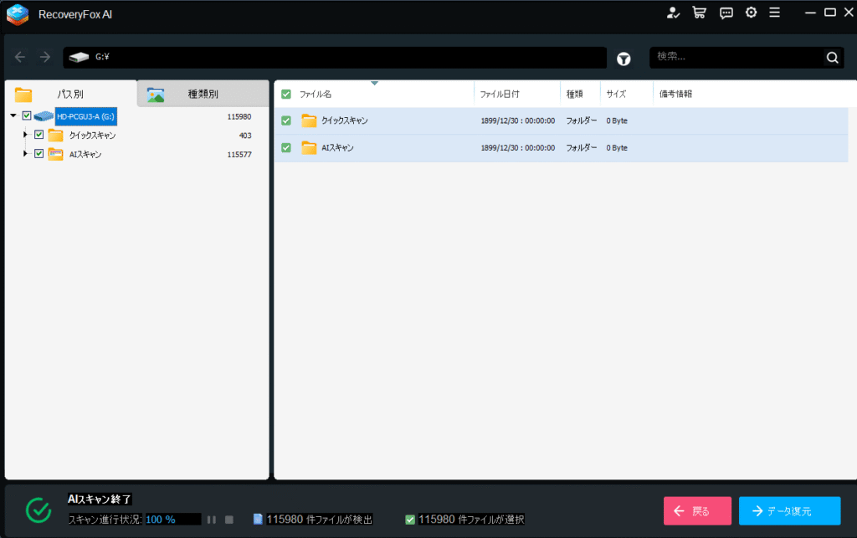Uncheck the HD-PCGU3-A (G:) drive checkbox
The image size is (857, 538).
tap(27, 116)
